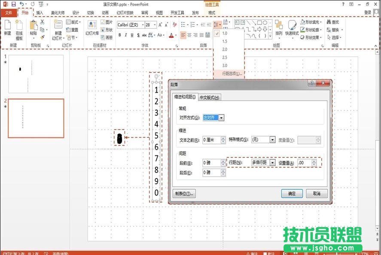Open the 特殊格式 dropdown showing 无
Viewport: 381px width, 255px height.
272,139
